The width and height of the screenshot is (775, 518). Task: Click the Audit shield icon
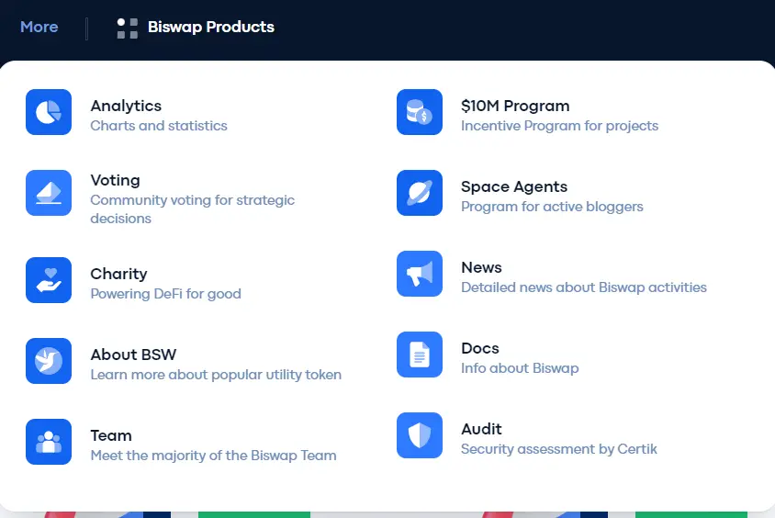(x=420, y=435)
